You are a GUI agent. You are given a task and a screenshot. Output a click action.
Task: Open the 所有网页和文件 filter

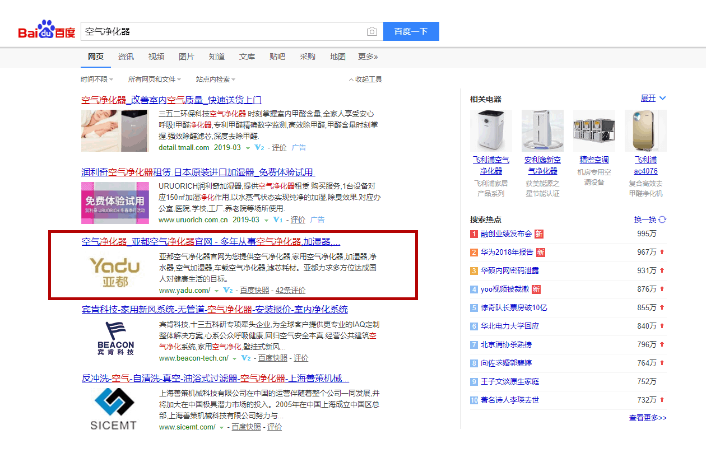point(155,80)
